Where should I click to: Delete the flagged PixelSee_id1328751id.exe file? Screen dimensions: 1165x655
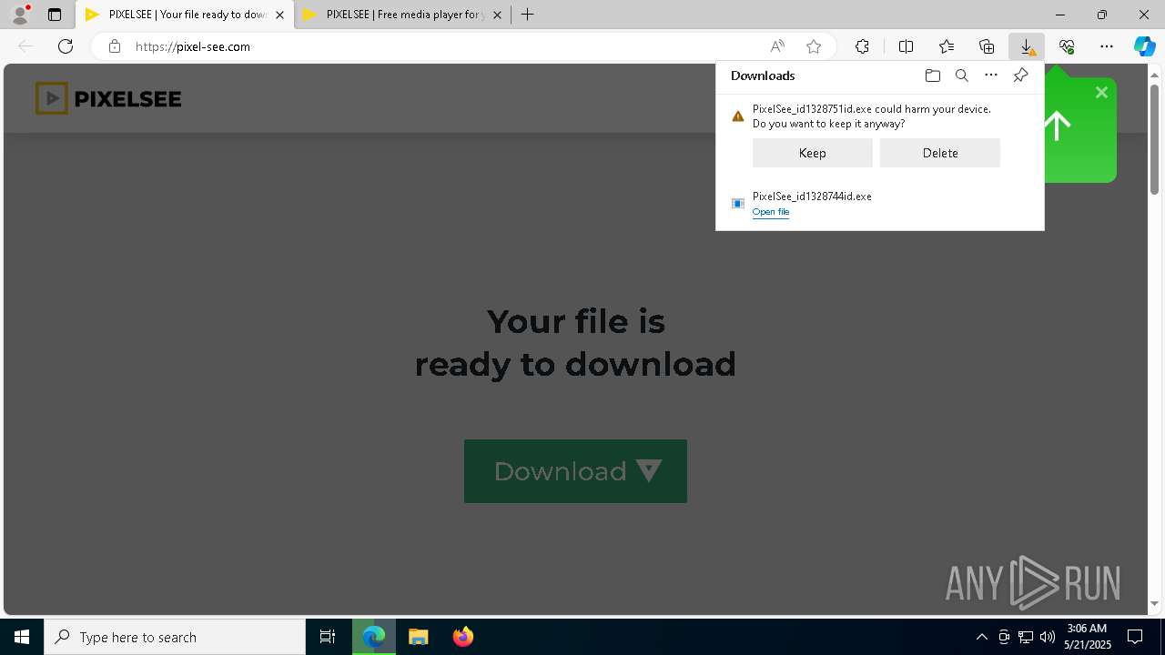point(940,153)
